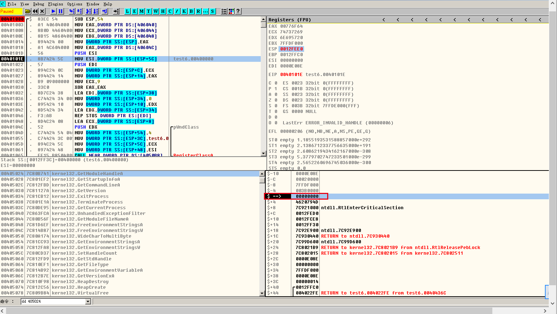
Task: Select the EAX register value 00776F64
Action: [x=291, y=26]
